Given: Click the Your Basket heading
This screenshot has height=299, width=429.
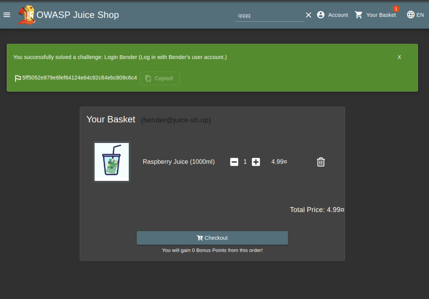Looking at the screenshot, I should (111, 119).
